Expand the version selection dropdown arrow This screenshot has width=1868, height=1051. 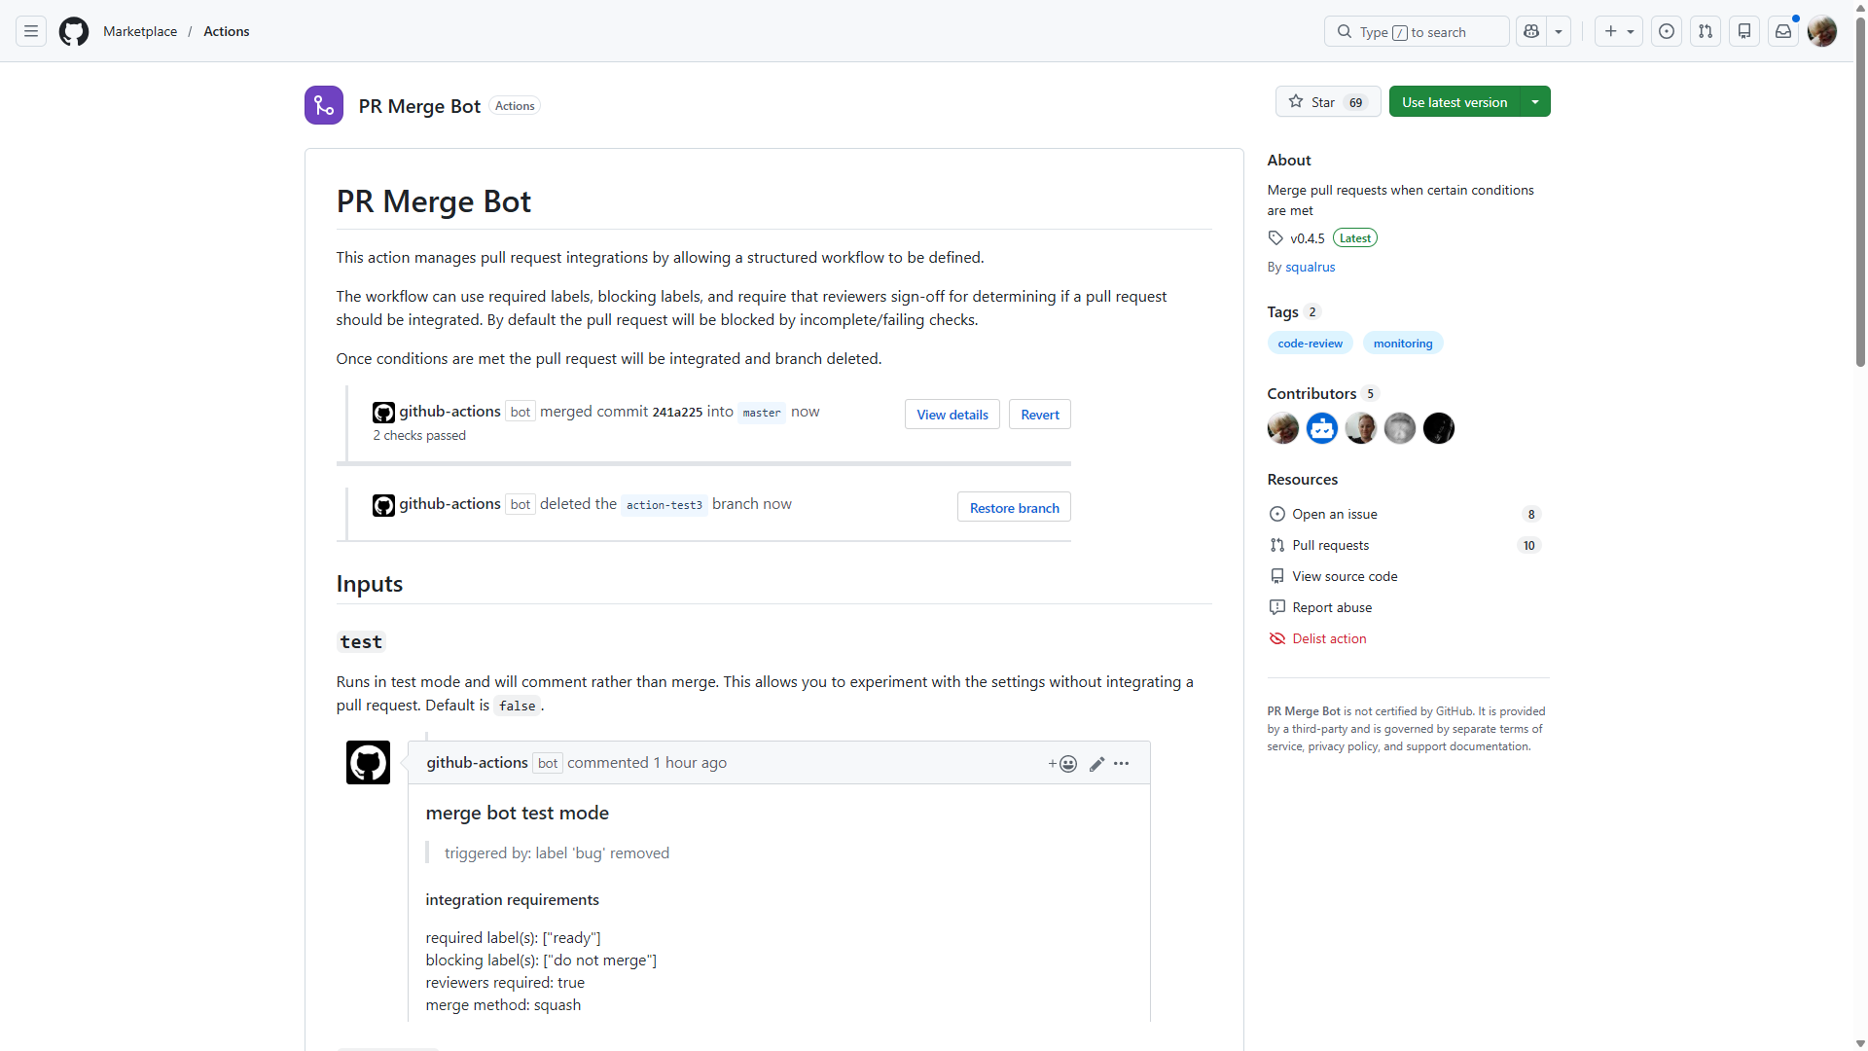(1535, 102)
